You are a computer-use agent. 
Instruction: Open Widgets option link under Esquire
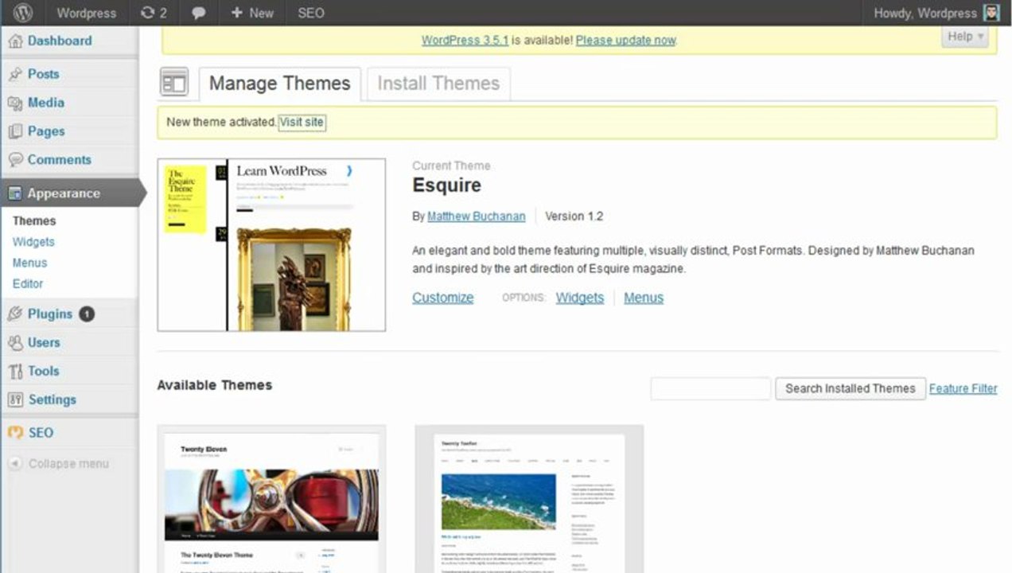coord(580,298)
